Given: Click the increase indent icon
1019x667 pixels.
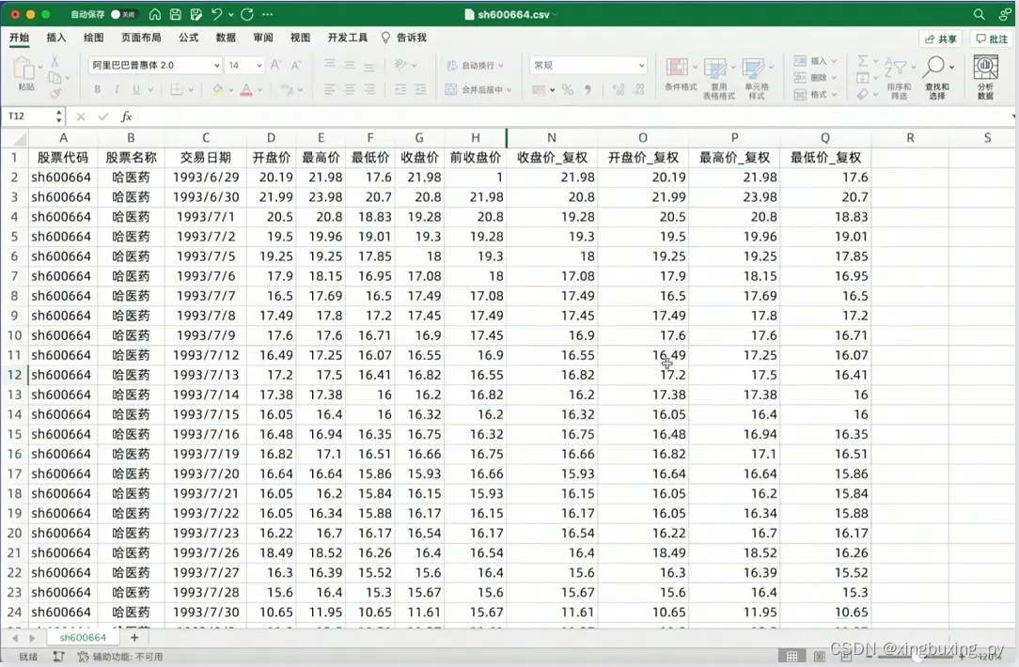Looking at the screenshot, I should pyautogui.click(x=420, y=89).
